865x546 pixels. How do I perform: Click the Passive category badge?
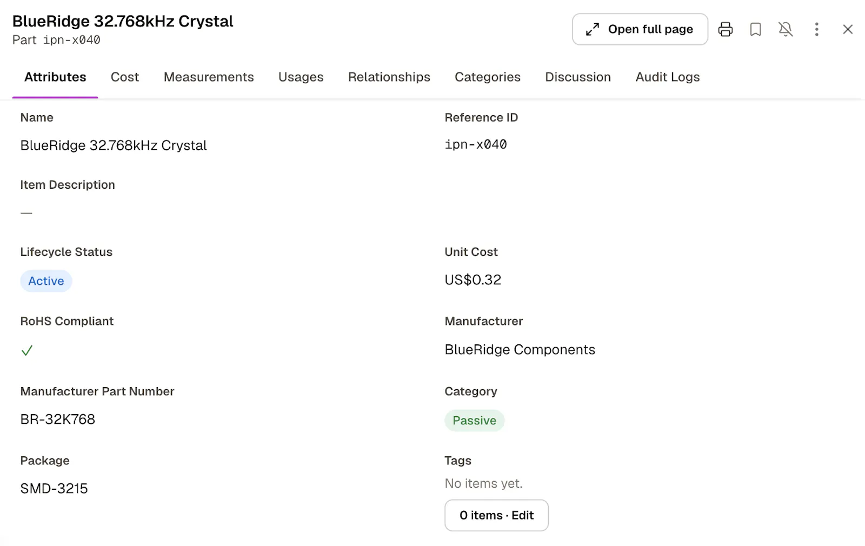pyautogui.click(x=474, y=421)
